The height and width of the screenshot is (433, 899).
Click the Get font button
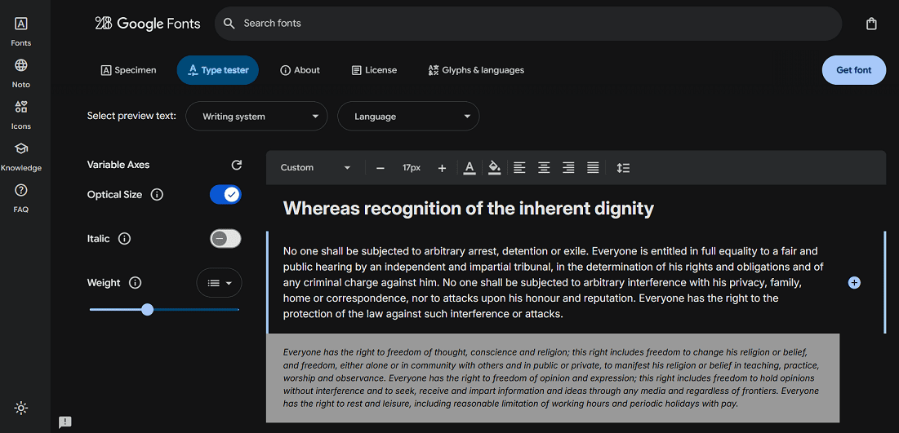coord(853,70)
